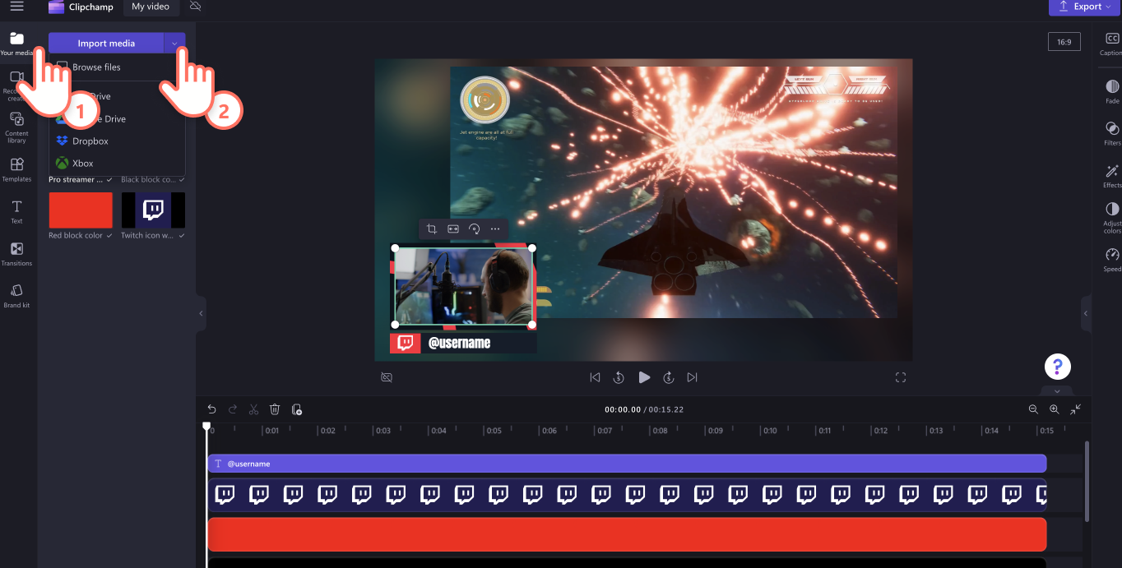
Task: Open the Adjust colors panel
Action: coord(1112,219)
